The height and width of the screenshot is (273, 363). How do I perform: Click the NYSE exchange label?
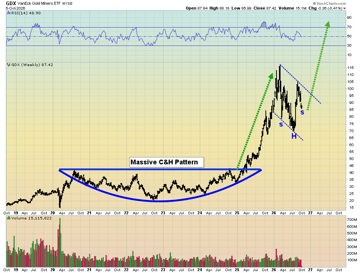(x=67, y=4)
